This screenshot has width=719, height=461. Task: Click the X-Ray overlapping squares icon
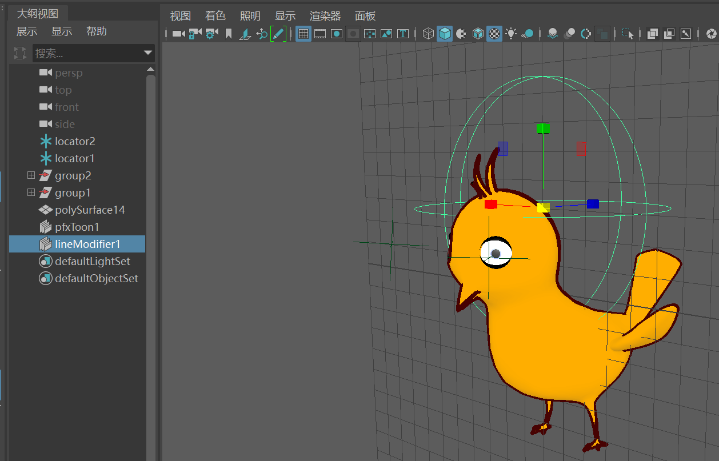point(653,34)
